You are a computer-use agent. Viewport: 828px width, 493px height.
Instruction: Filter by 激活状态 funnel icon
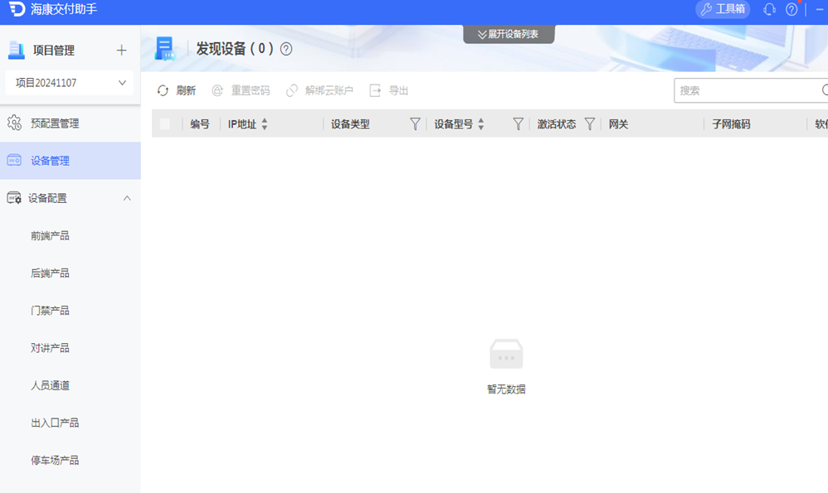pyautogui.click(x=589, y=124)
